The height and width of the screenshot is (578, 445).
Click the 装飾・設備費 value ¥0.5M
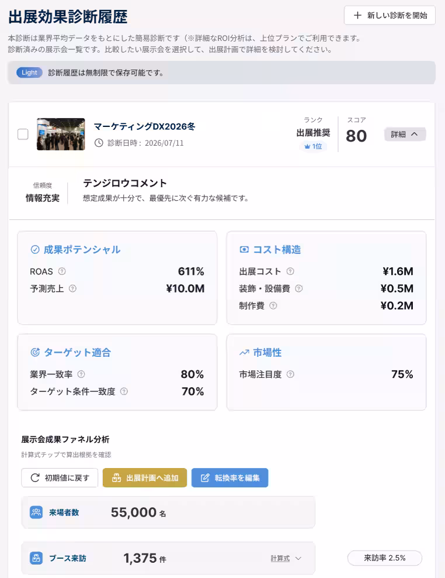pos(397,288)
